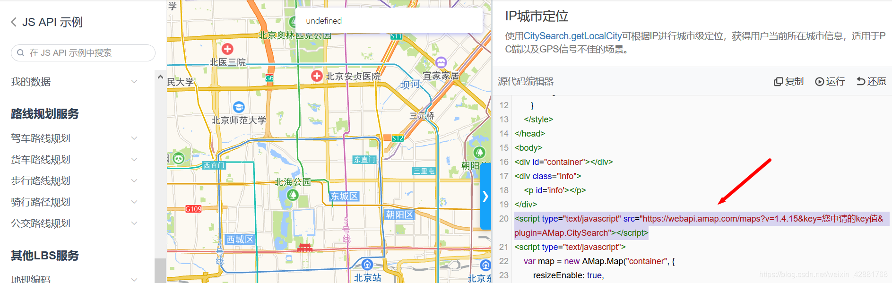Open 货车路线规划 in the sidebar
Image resolution: width=892 pixels, height=283 pixels.
(x=41, y=160)
